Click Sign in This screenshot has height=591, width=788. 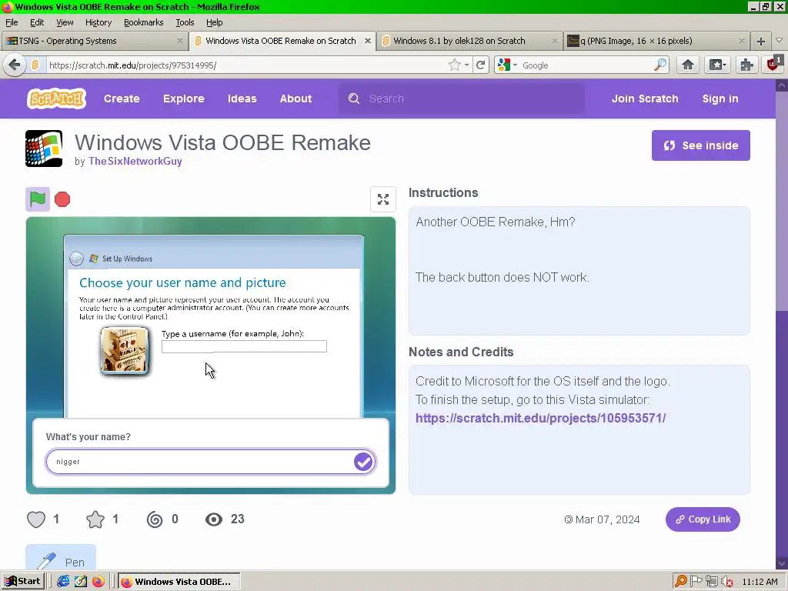[720, 98]
